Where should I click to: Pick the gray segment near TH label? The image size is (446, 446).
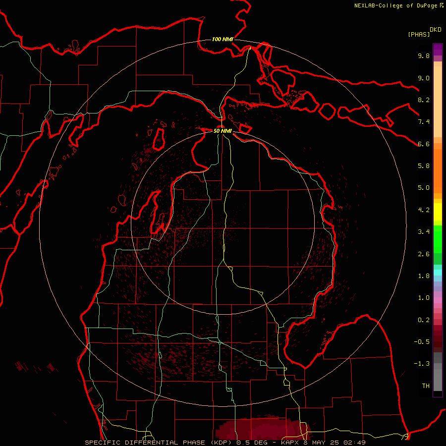438,381
